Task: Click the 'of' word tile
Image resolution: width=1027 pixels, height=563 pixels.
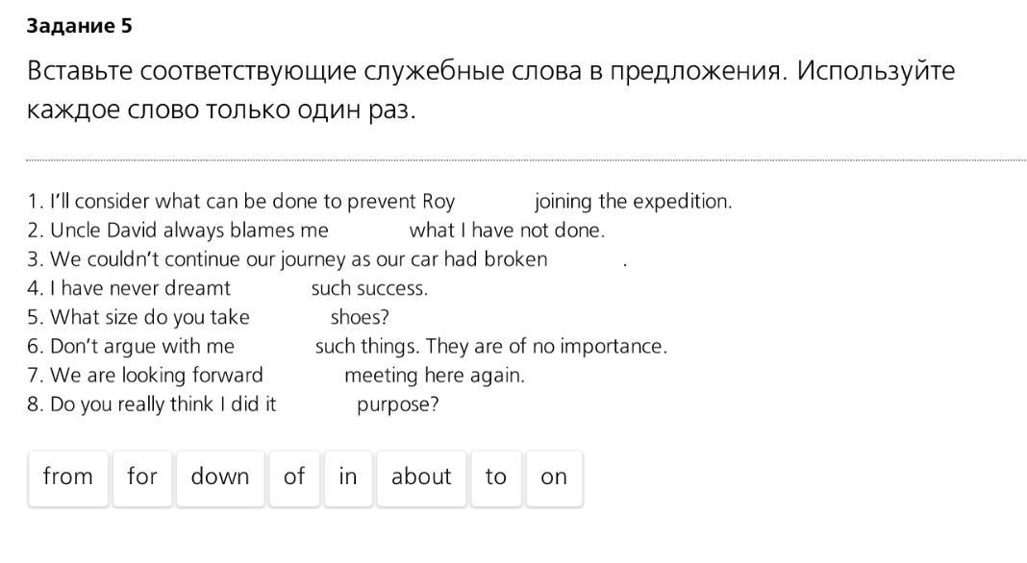Action: point(293,477)
